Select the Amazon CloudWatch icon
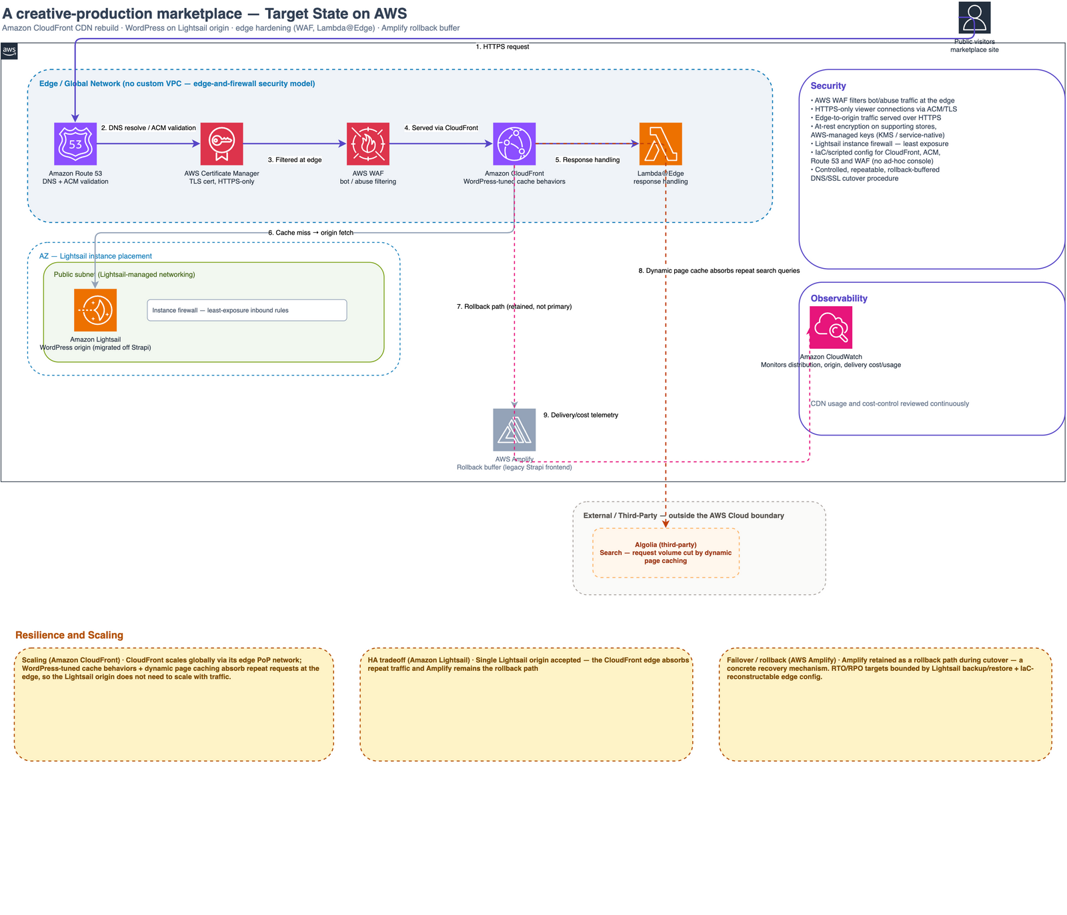This screenshot has height=915, width=1067. tap(831, 327)
